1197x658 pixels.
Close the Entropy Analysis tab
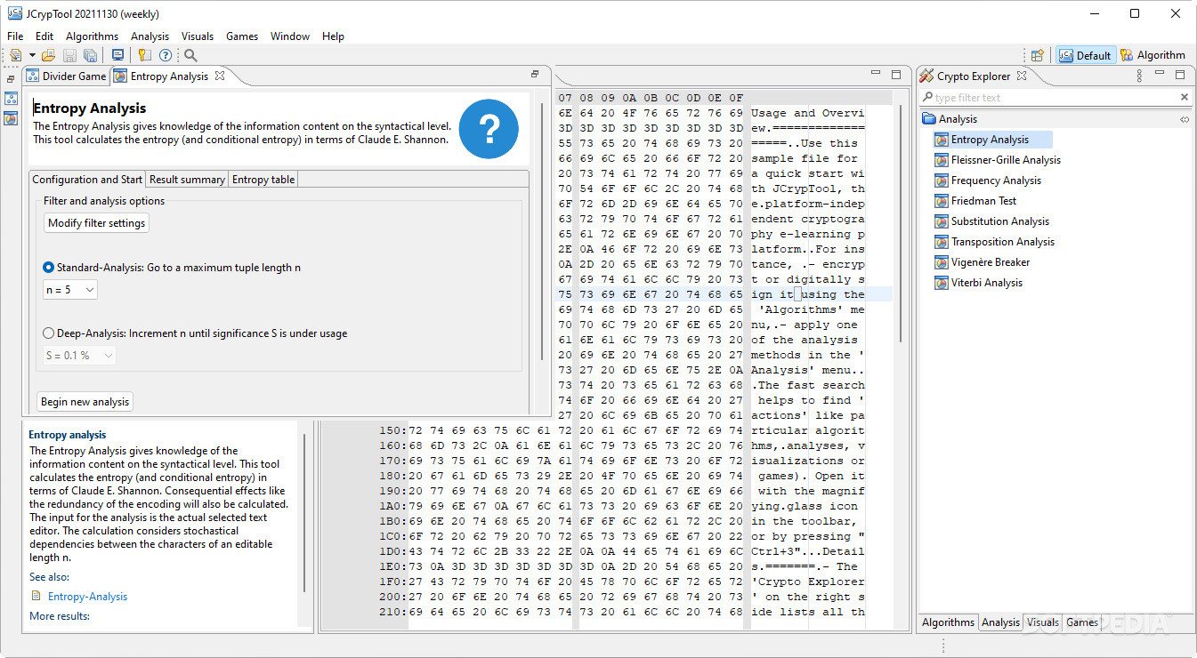[220, 76]
